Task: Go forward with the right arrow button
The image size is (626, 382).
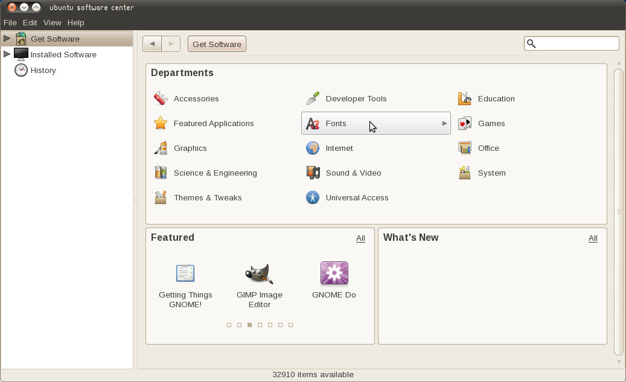Action: 171,44
